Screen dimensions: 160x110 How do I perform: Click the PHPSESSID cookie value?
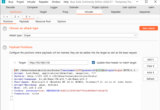point(84,91)
